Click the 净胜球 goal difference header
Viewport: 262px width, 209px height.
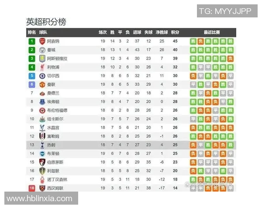pyautogui.click(x=162, y=32)
